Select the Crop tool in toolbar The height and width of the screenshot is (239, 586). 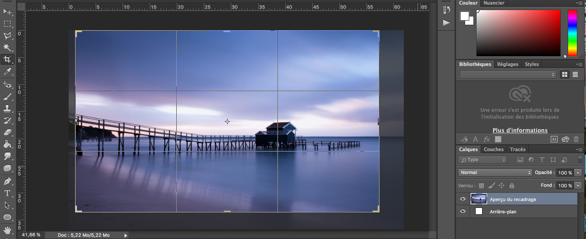(x=7, y=60)
